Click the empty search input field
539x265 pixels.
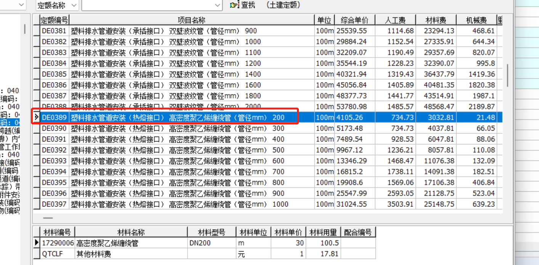[148, 5]
